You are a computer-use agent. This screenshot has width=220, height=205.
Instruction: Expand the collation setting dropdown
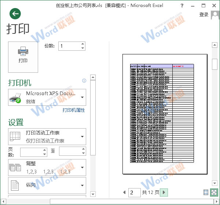tap(82, 168)
